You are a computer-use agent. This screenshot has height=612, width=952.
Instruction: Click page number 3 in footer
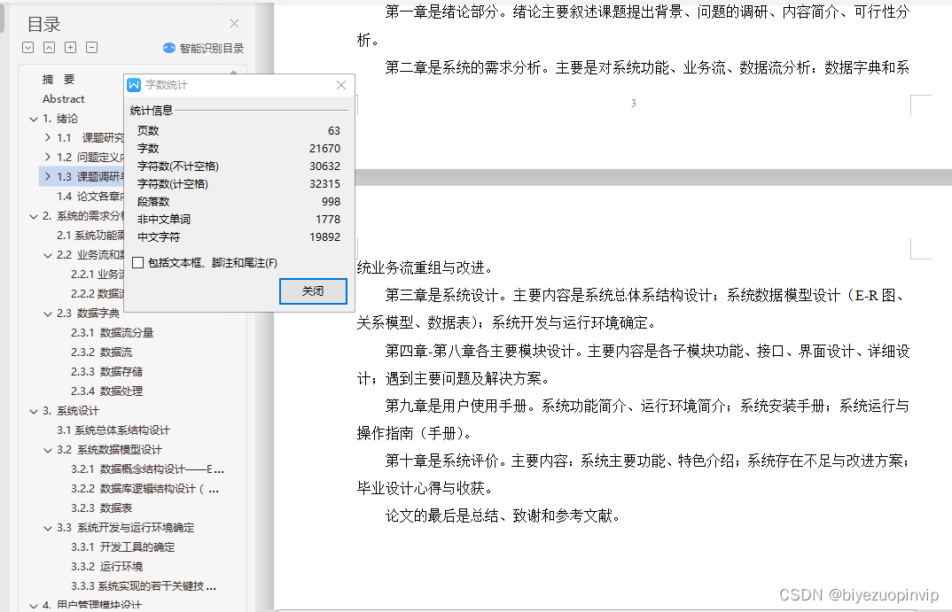633,103
